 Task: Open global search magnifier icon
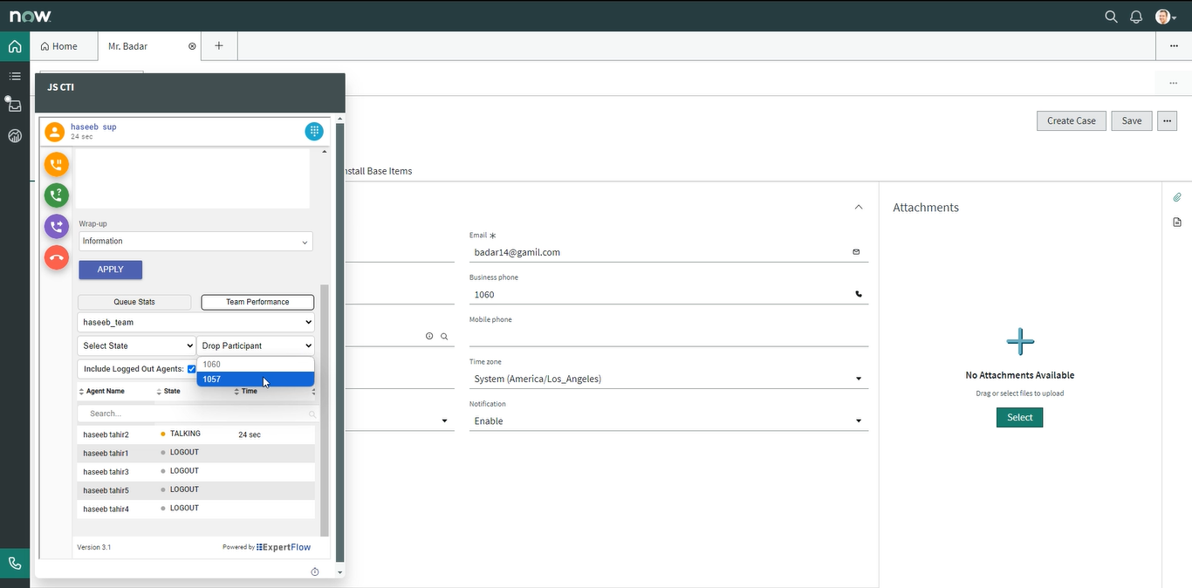1111,17
